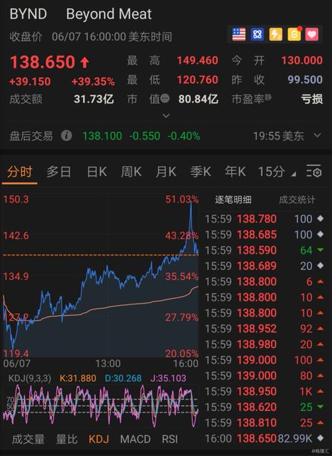The image size is (332, 456).
Task: Switch to the 年K chart tab
Action: tap(235, 172)
